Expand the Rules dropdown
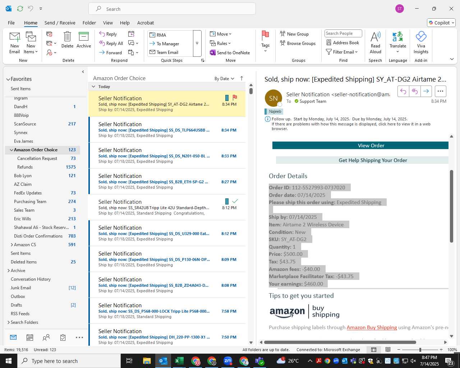 pyautogui.click(x=220, y=43)
